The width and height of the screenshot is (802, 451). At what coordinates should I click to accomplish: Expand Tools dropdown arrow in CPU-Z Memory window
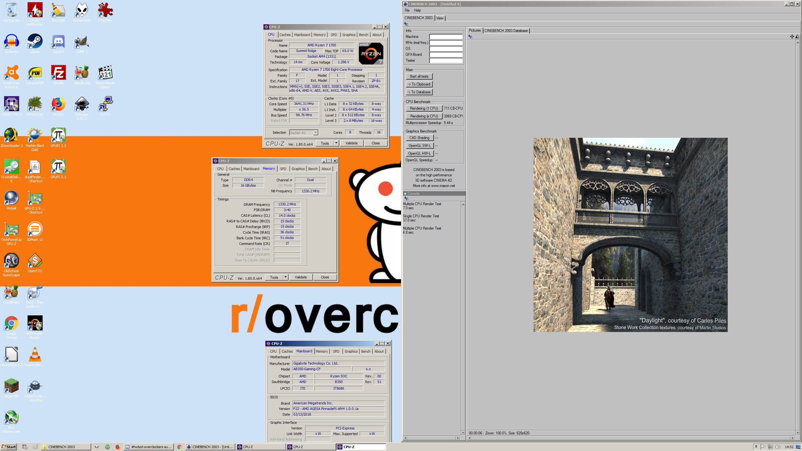(285, 277)
